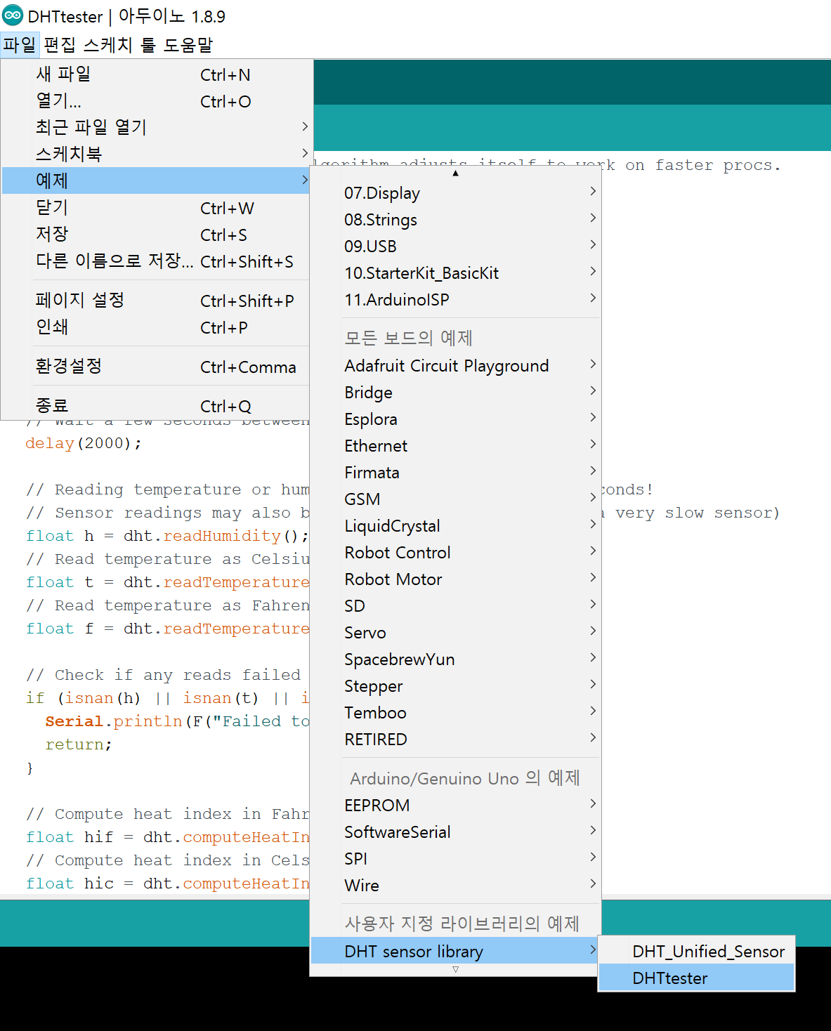
Task: Expand 08.Strings examples
Action: pyautogui.click(x=455, y=219)
